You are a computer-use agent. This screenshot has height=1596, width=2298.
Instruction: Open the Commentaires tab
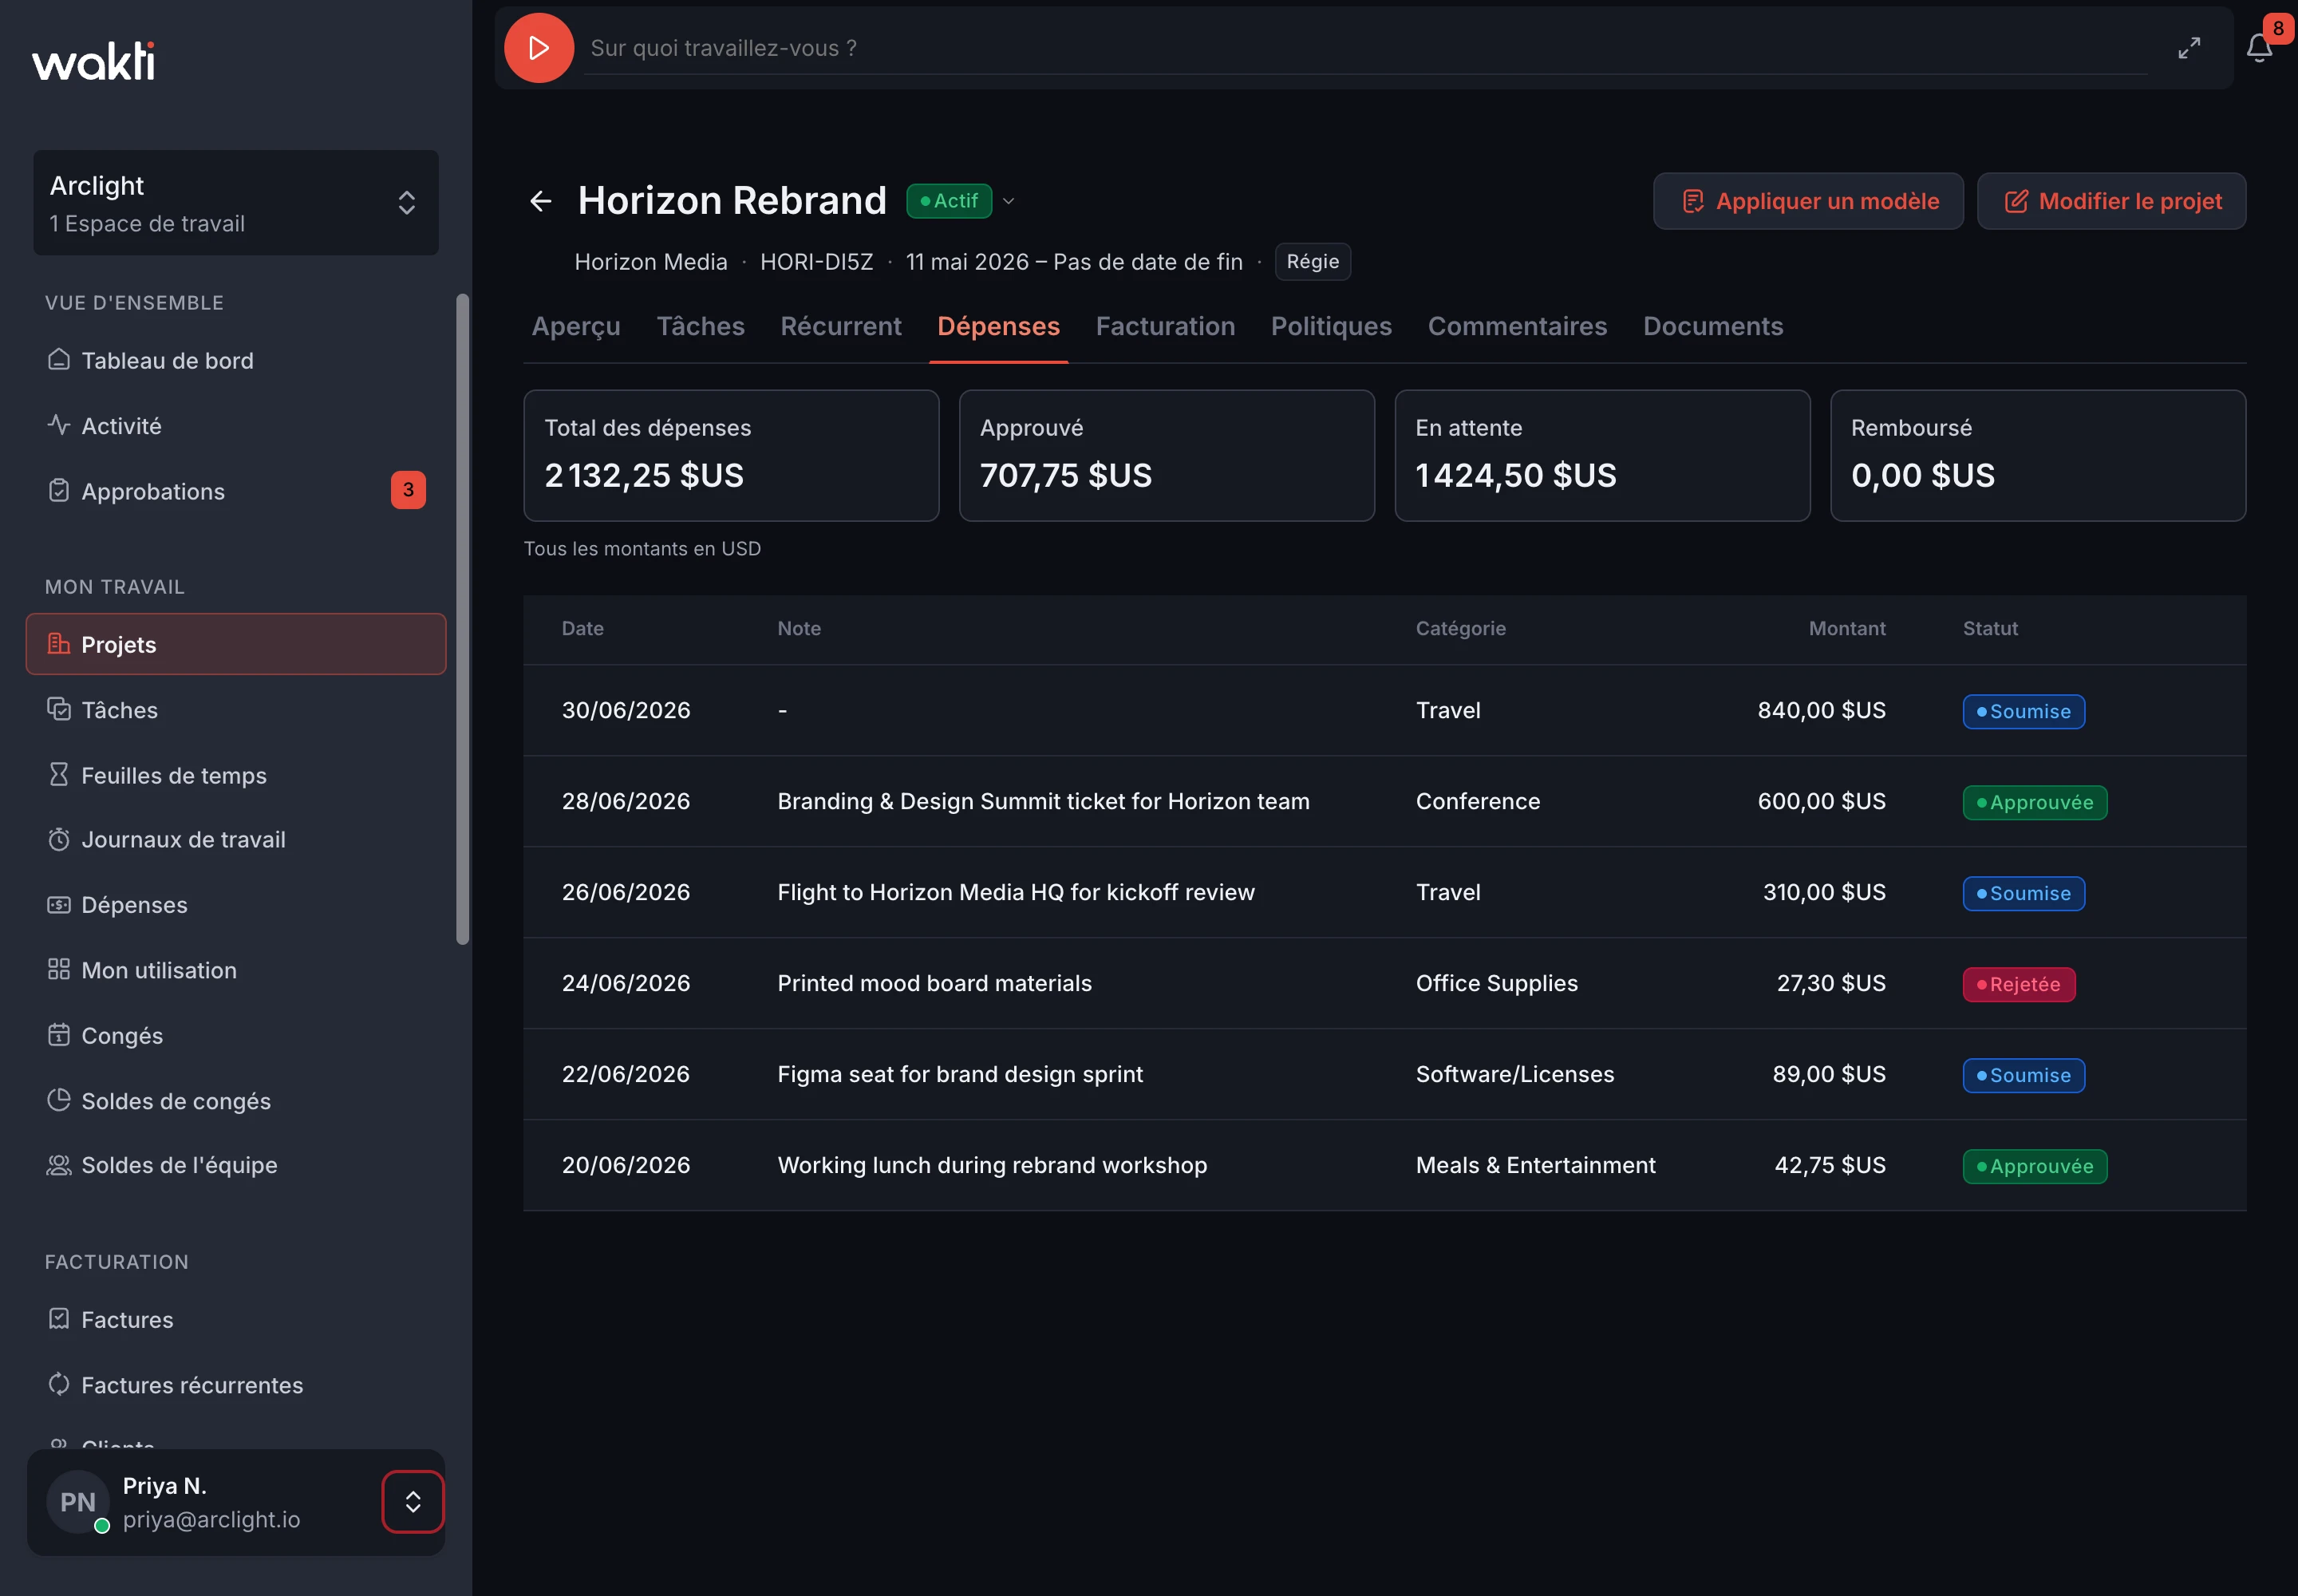tap(1517, 326)
